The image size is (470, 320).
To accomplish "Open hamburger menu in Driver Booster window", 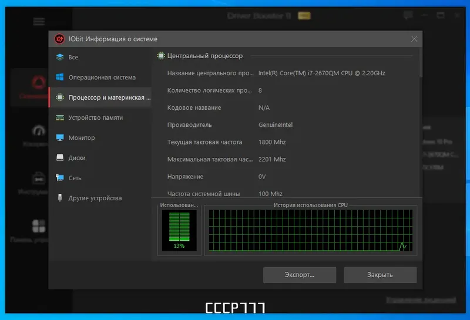I will [x=39, y=22].
